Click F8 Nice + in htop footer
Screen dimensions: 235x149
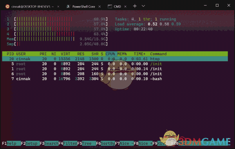coord(143,144)
